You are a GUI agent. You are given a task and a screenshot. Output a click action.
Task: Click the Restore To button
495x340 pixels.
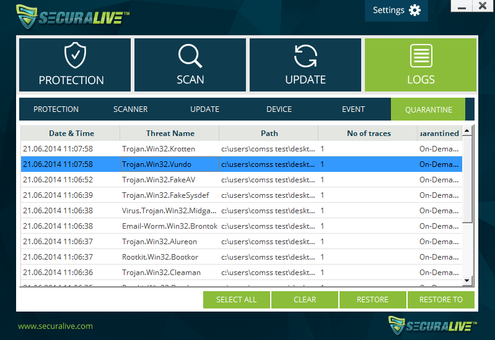click(x=440, y=300)
